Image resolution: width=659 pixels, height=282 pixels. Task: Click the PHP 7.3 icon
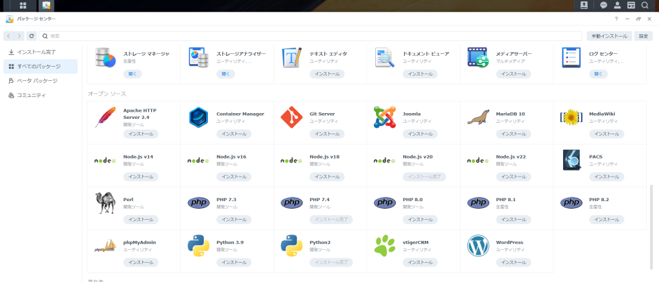[198, 203]
